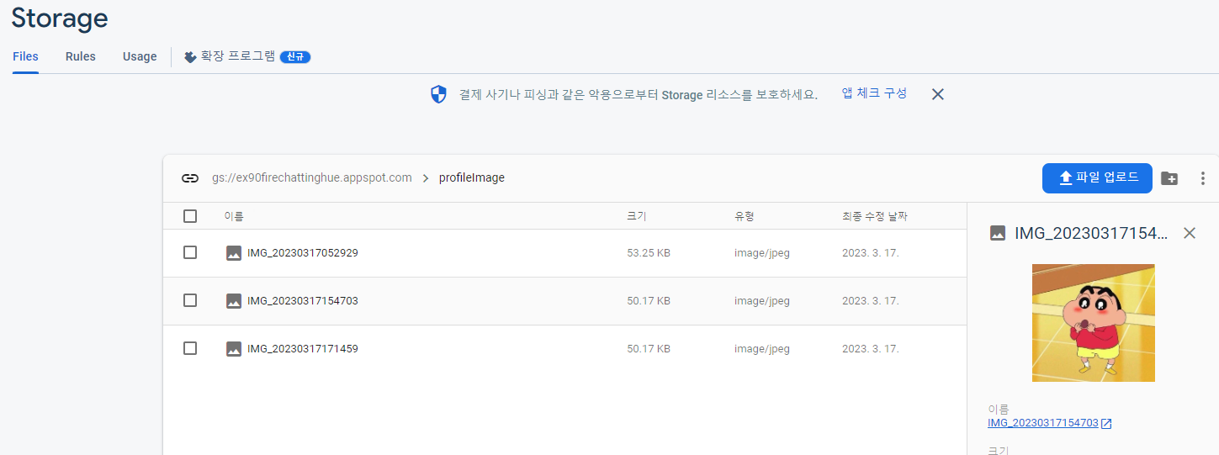The width and height of the screenshot is (1219, 455).
Task: Sort by 최종 수정 날짜 column header
Action: point(875,217)
